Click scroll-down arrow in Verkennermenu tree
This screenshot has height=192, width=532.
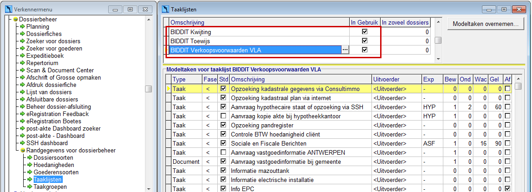[149, 189]
